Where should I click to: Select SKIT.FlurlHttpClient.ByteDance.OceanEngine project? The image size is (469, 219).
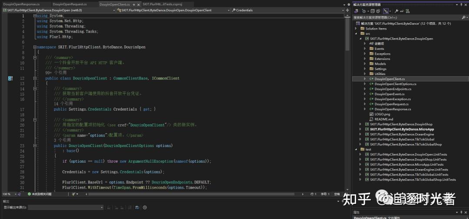[x=401, y=134]
